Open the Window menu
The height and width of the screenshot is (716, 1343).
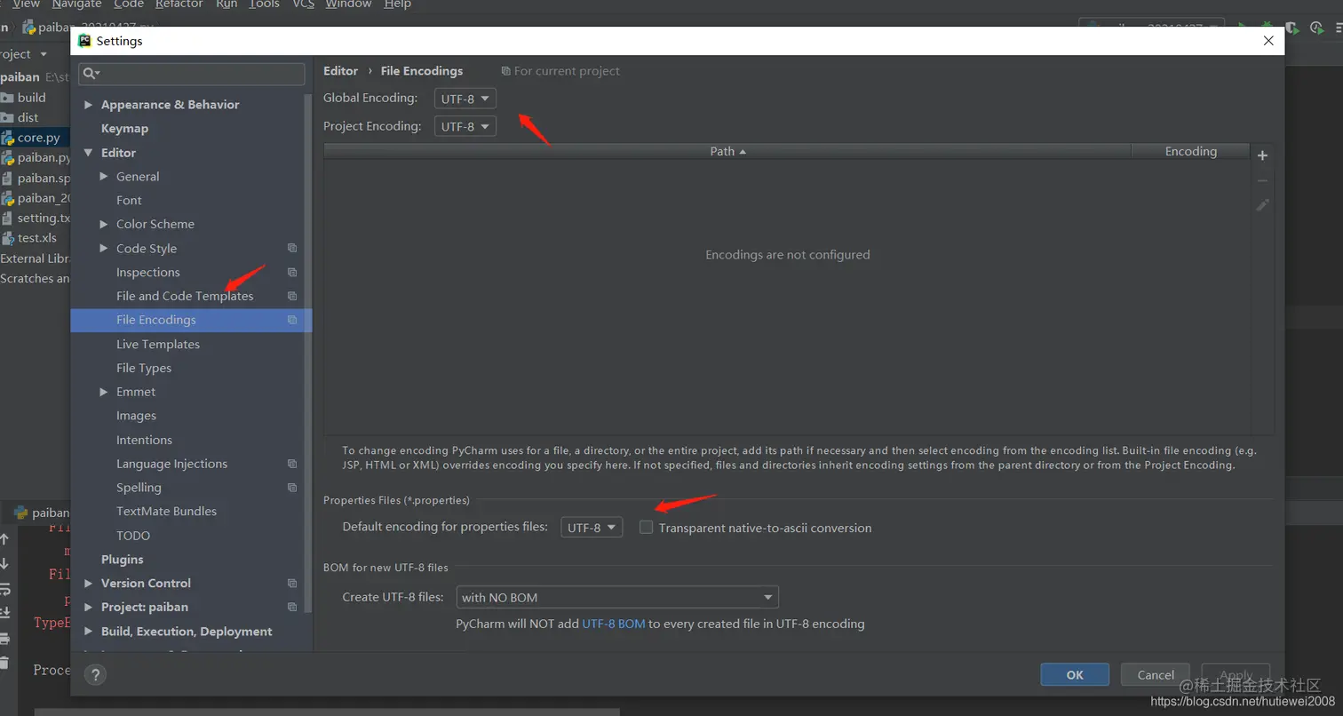pos(348,4)
